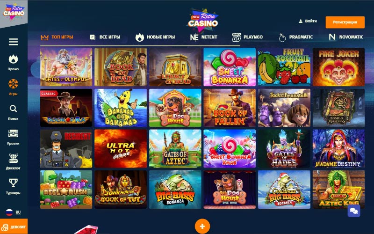Open the Sweet Bonanza game thumbnail

pos(230,67)
